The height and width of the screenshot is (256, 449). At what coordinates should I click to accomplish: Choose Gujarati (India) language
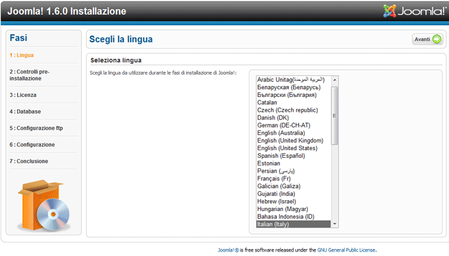click(294, 194)
